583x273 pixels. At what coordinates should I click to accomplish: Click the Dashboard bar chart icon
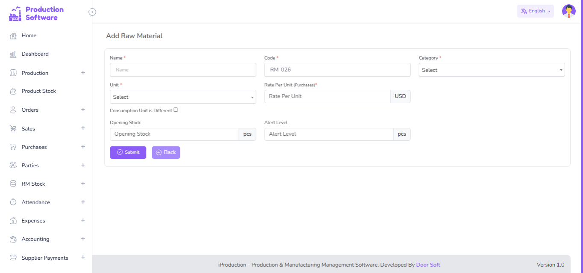click(13, 54)
